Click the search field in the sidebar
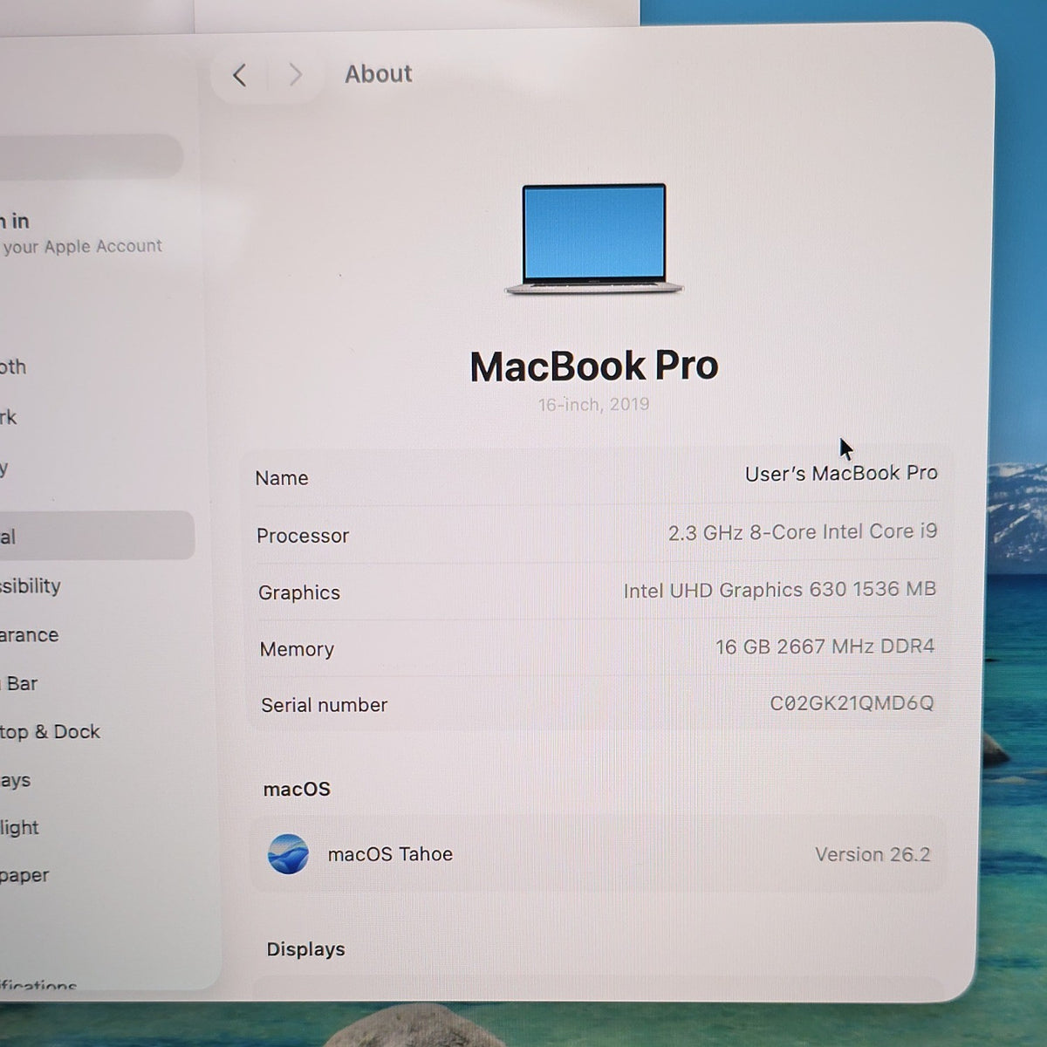 tap(92, 157)
